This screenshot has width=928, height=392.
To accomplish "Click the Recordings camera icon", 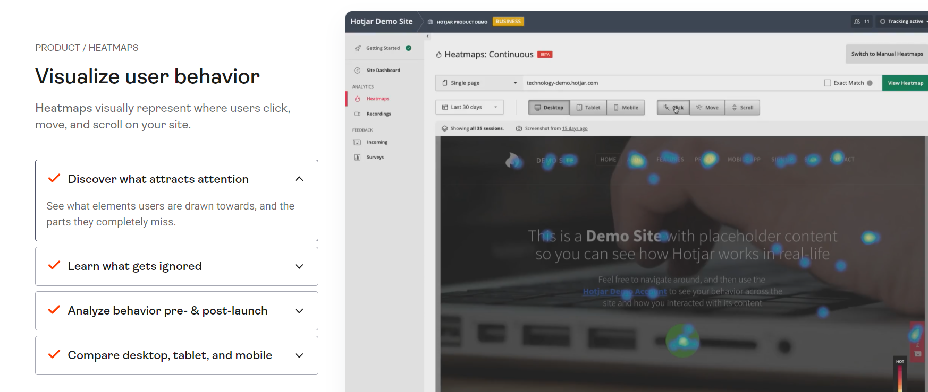I will click(x=357, y=114).
